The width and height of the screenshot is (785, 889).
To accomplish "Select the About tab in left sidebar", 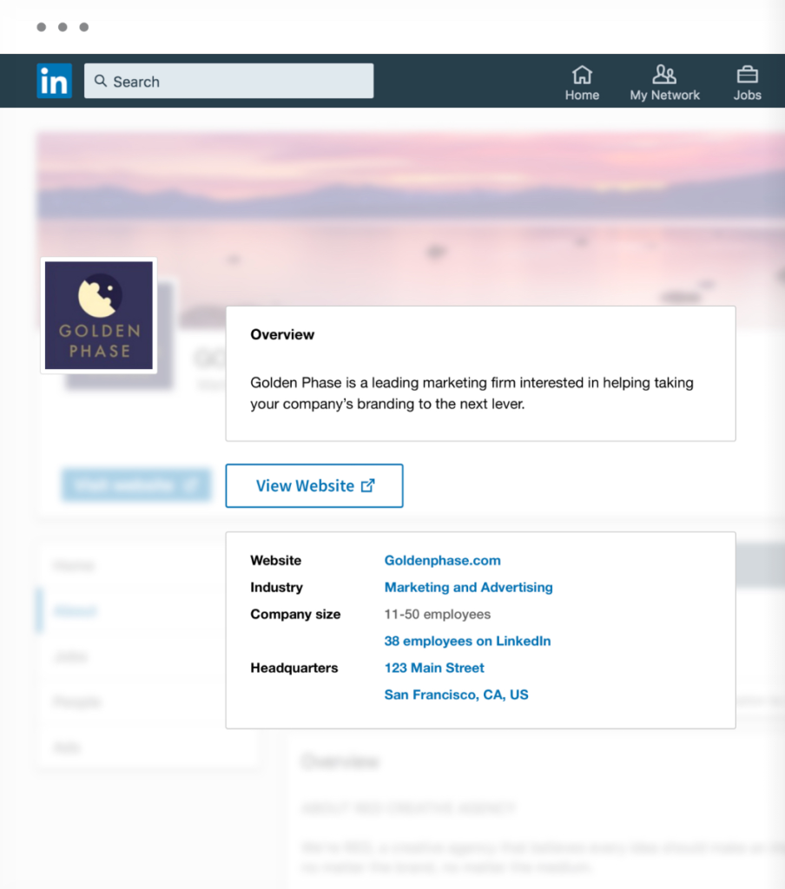I will tap(75, 611).
